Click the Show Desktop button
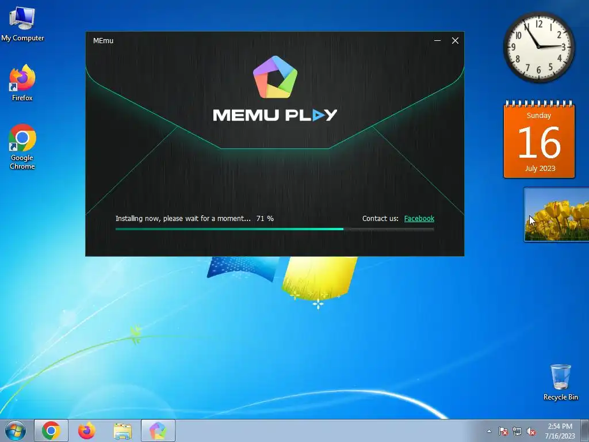This screenshot has height=442, width=589. (585, 430)
